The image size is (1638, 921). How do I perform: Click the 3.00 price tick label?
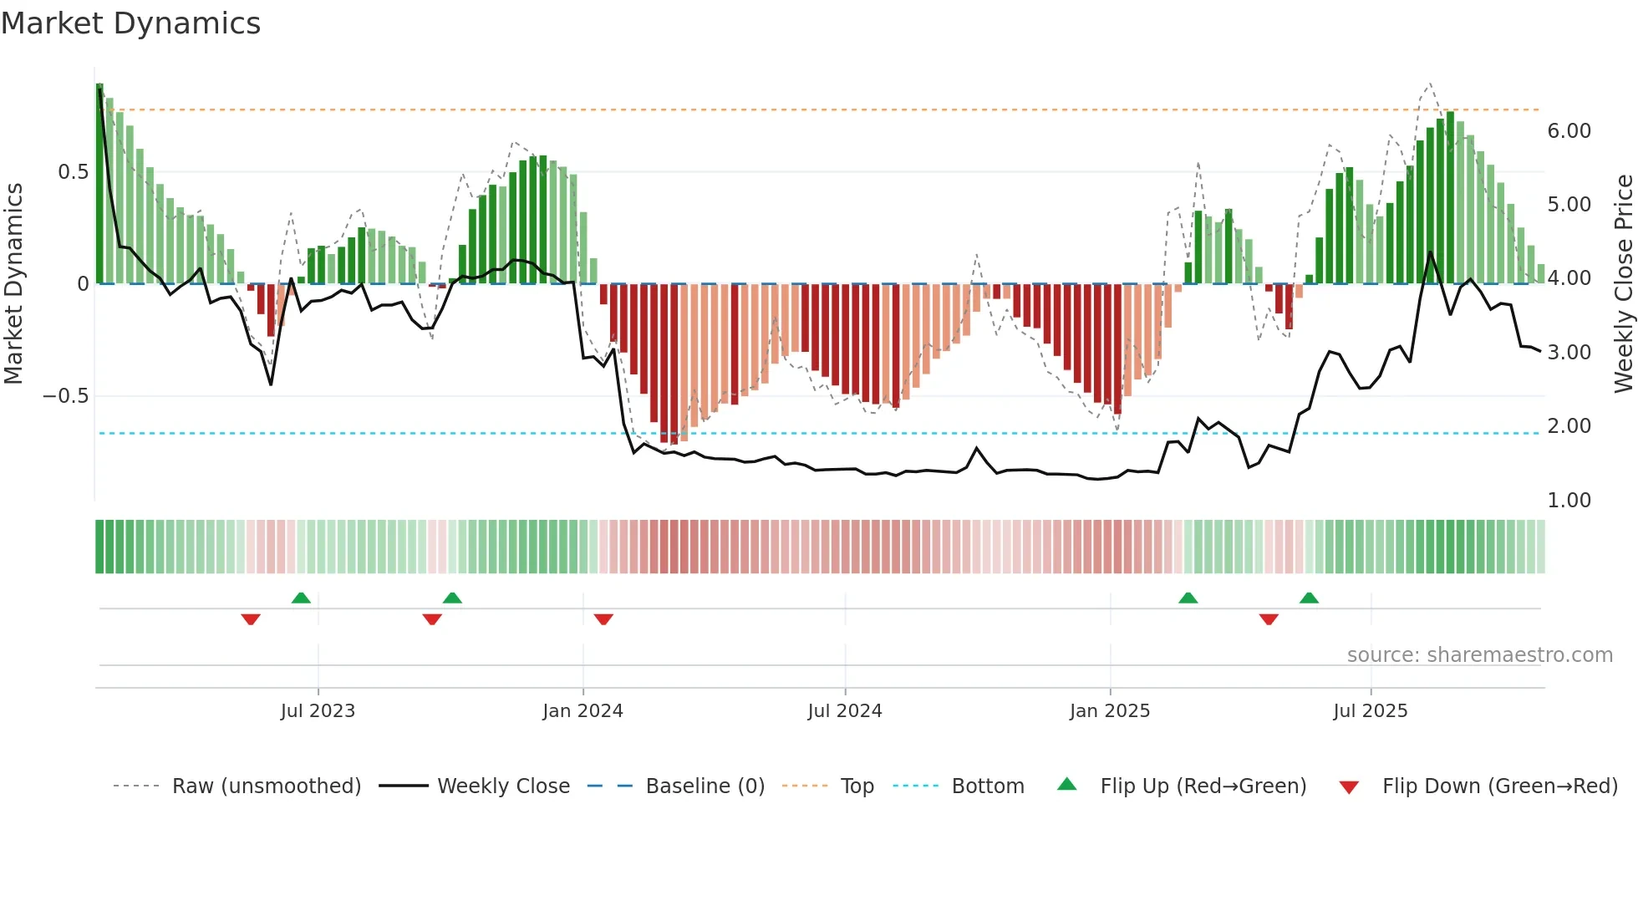pos(1569,353)
